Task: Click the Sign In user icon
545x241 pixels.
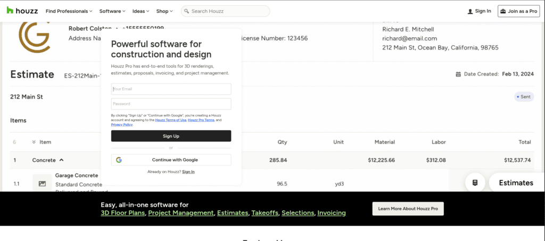Action: (470, 11)
